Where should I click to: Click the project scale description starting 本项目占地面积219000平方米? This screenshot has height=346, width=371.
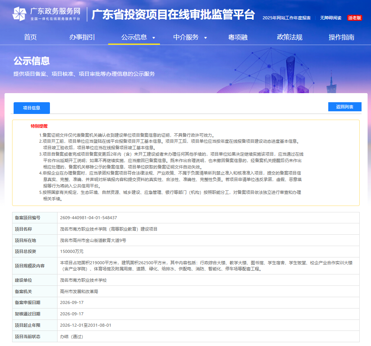[x=206, y=266]
